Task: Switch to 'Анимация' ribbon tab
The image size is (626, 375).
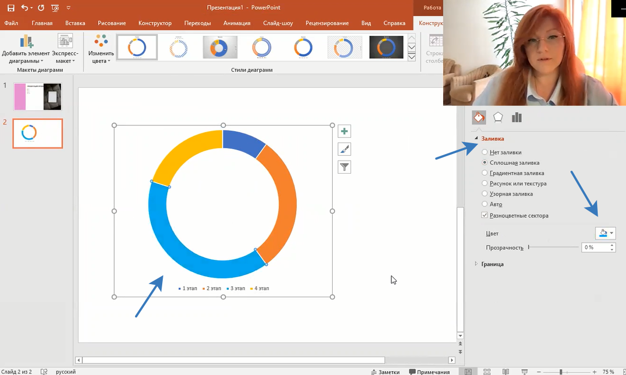Action: (x=237, y=23)
